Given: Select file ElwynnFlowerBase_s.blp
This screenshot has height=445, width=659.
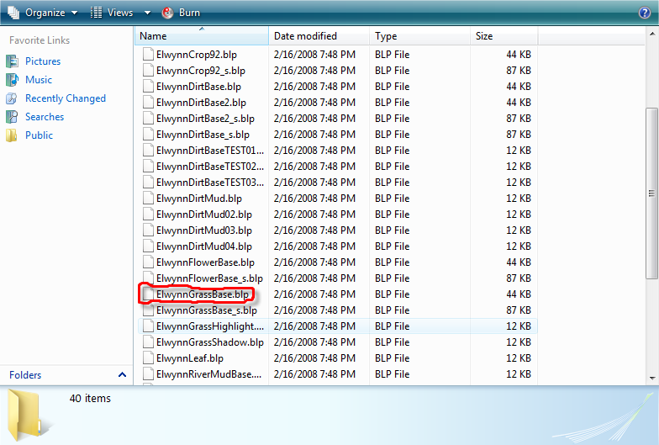Looking at the screenshot, I should coord(210,278).
